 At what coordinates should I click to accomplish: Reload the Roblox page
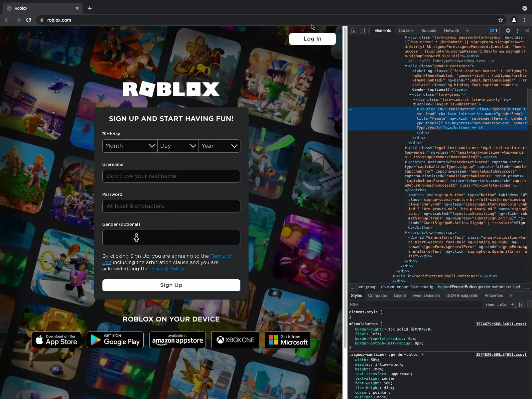coord(29,20)
